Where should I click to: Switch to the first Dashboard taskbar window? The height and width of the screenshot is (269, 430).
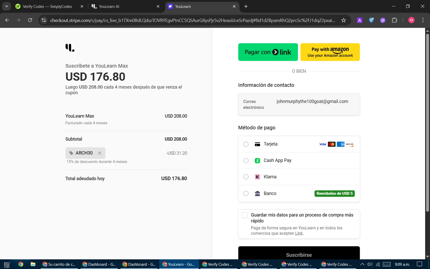tap(99, 264)
